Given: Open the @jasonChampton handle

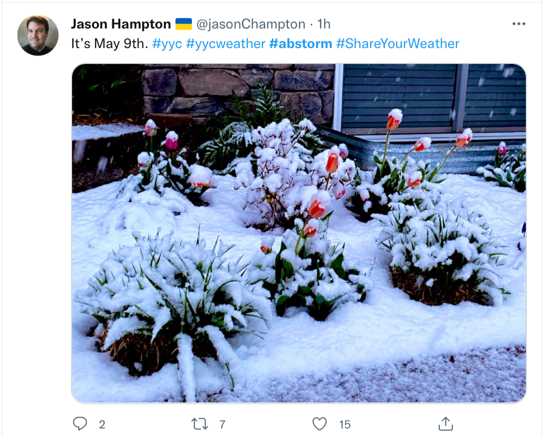Looking at the screenshot, I should 251,24.
